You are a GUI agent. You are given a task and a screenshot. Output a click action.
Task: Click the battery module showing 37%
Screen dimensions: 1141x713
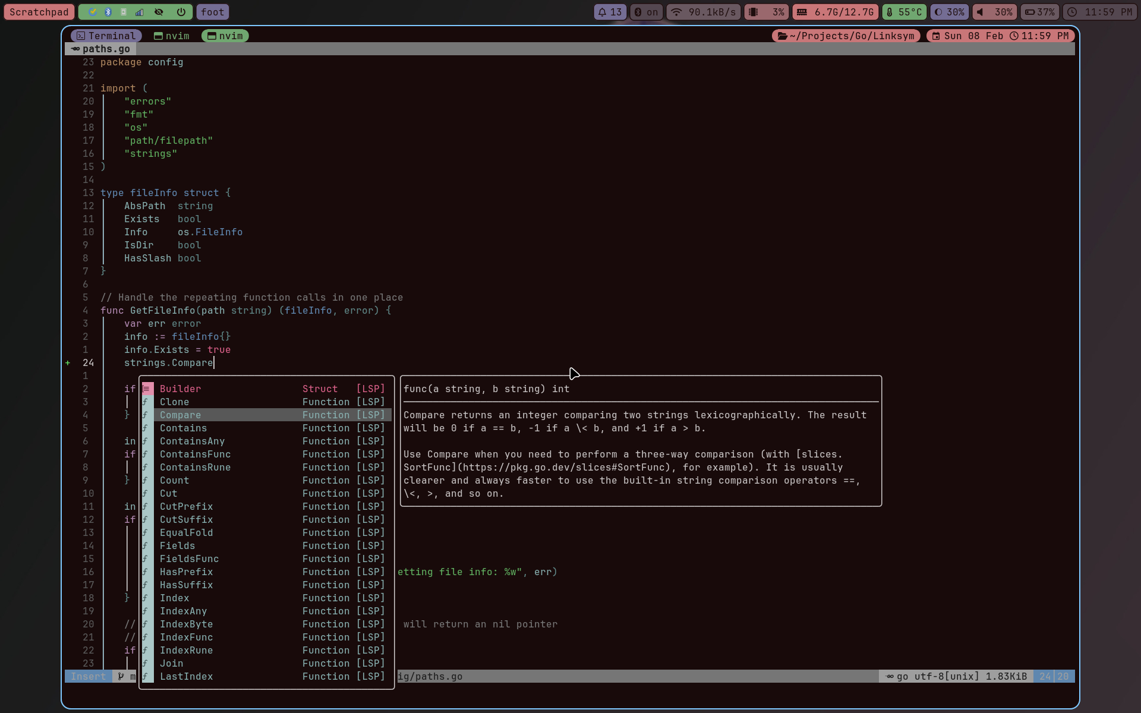[1039, 12]
